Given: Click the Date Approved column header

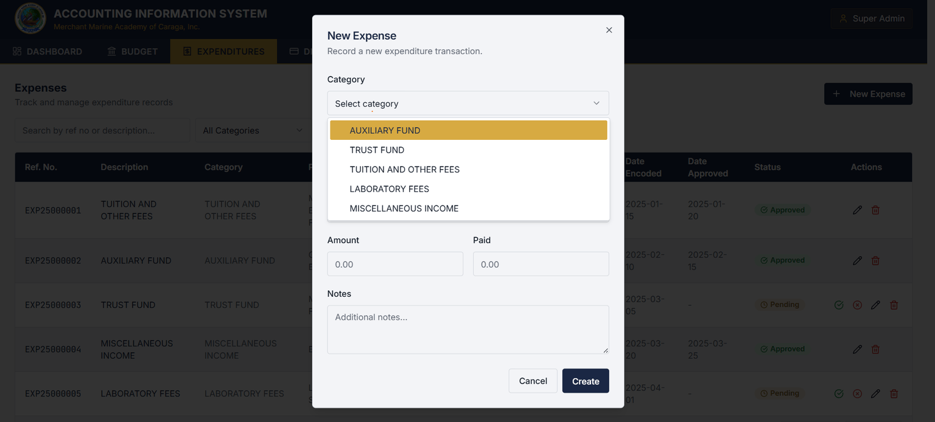Looking at the screenshot, I should pyautogui.click(x=708, y=167).
